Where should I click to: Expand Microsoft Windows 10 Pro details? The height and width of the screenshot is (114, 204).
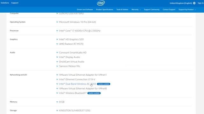57,22
